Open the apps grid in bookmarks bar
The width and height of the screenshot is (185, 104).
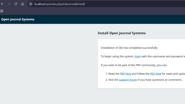click(x=2, y=11)
